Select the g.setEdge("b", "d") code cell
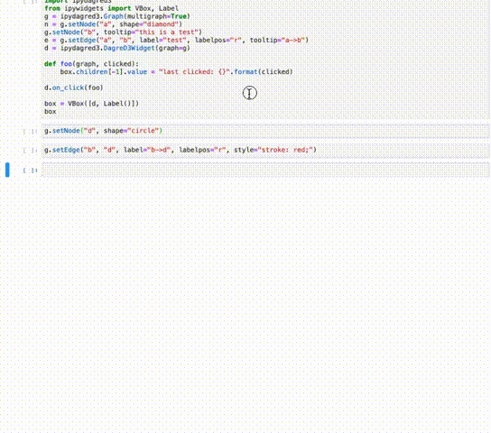The image size is (491, 433). point(265,150)
